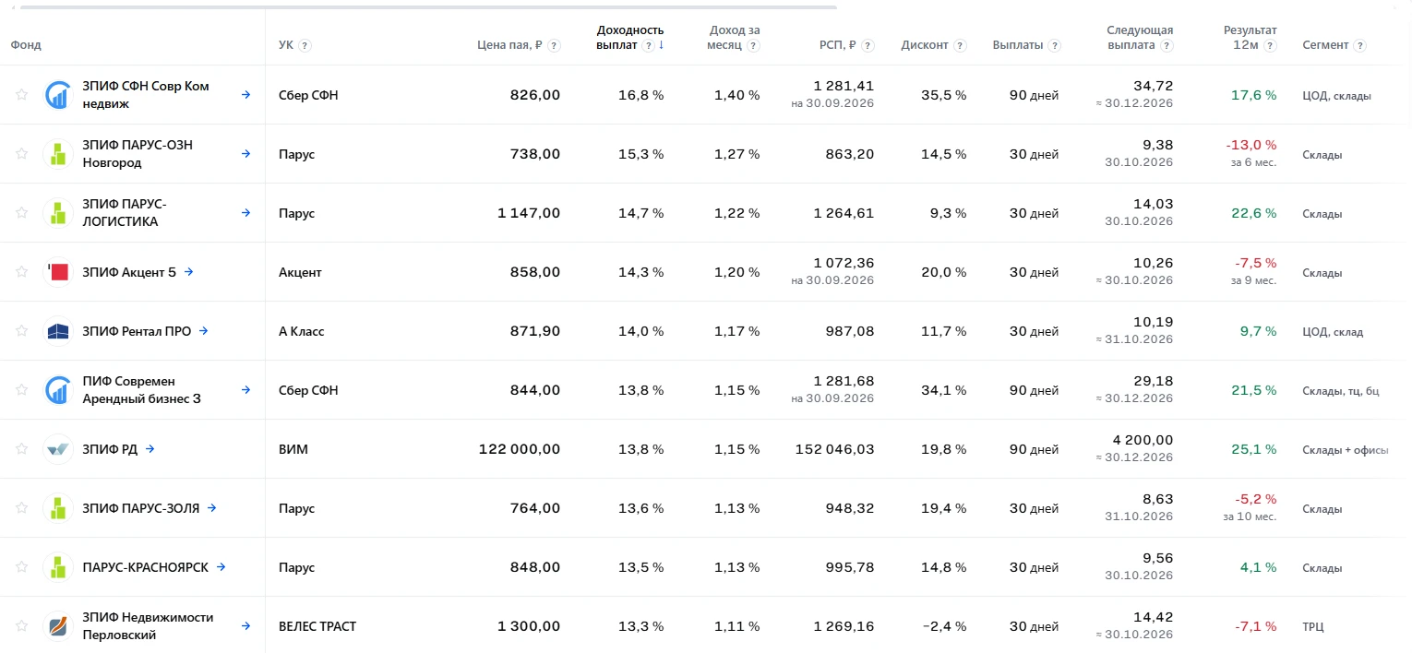
Task: Select the А Класс management company cell
Action: pos(302,331)
